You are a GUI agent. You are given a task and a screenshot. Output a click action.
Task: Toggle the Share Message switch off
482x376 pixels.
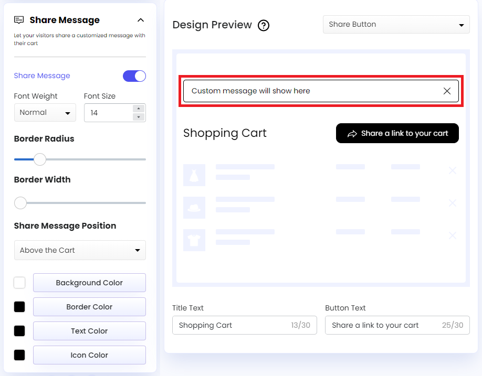click(134, 76)
